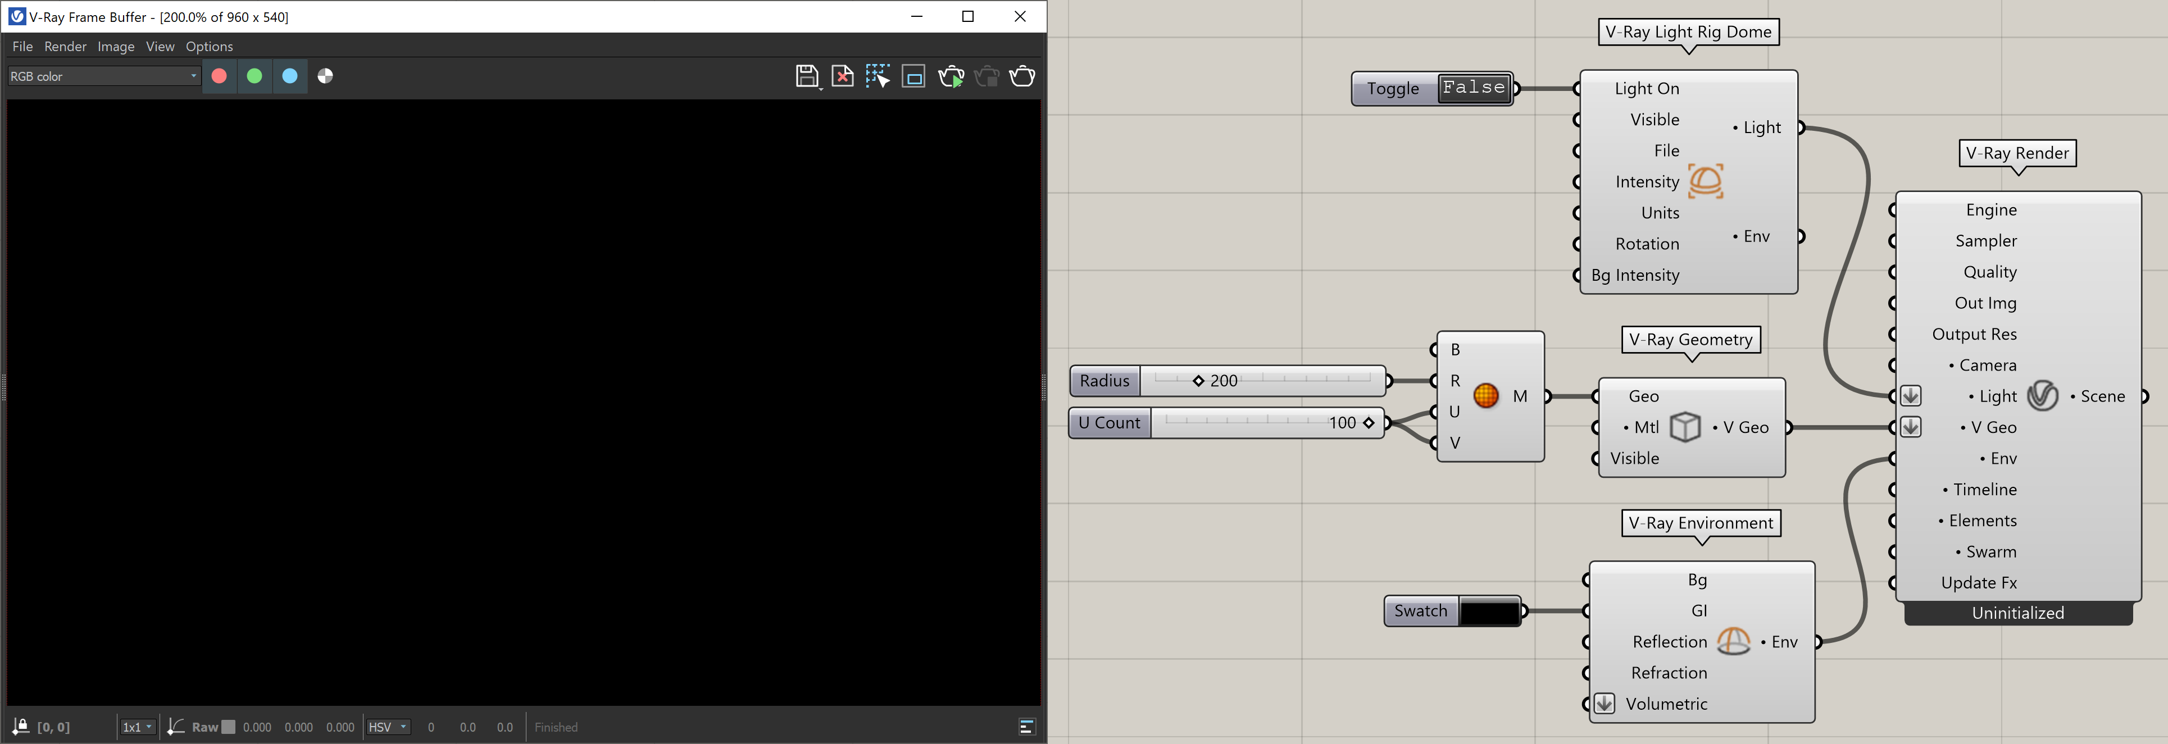Viewport: 2168px width, 744px height.
Task: Click the V-Ray Light Rig Dome icon
Action: (x=1706, y=182)
